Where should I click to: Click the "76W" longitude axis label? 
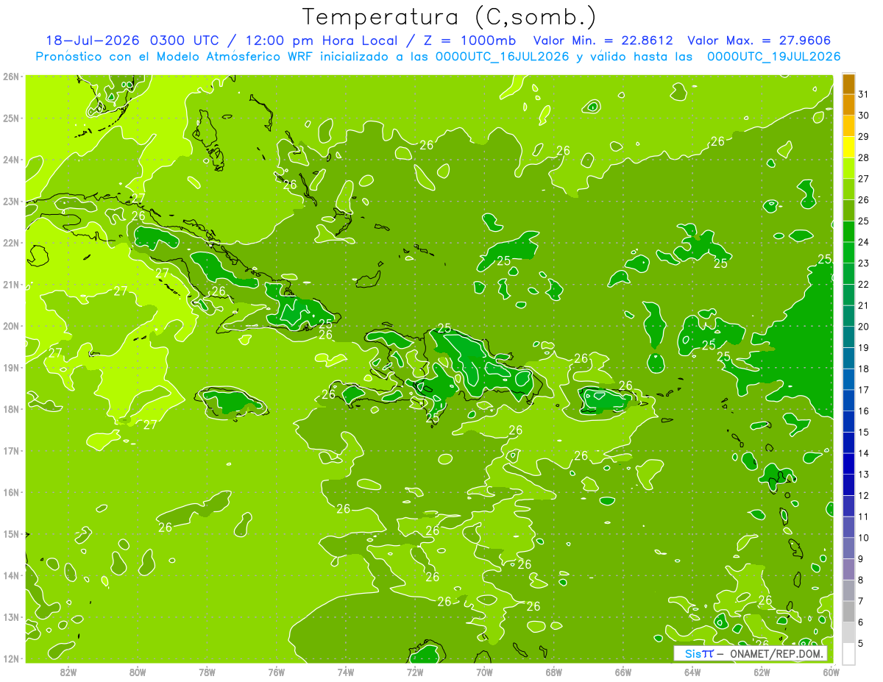tap(276, 672)
